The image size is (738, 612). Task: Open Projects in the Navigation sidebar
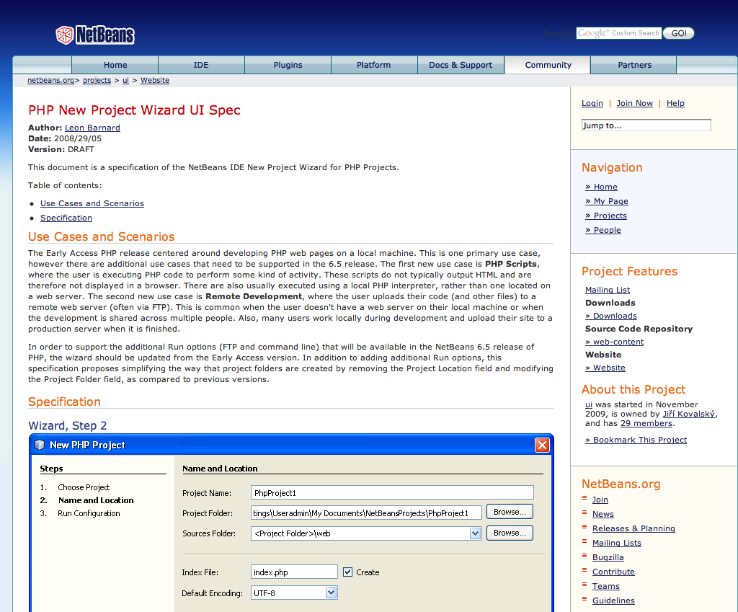point(606,216)
